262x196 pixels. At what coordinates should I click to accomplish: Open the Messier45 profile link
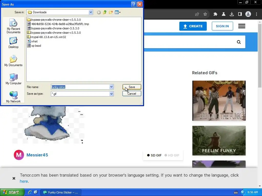pyautogui.click(x=37, y=155)
